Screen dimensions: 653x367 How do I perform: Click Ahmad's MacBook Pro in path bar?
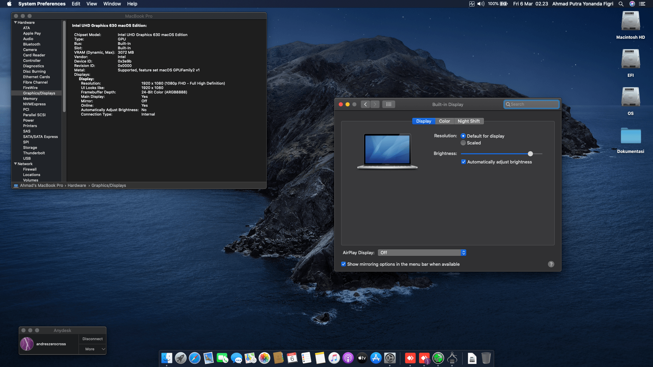pos(41,186)
